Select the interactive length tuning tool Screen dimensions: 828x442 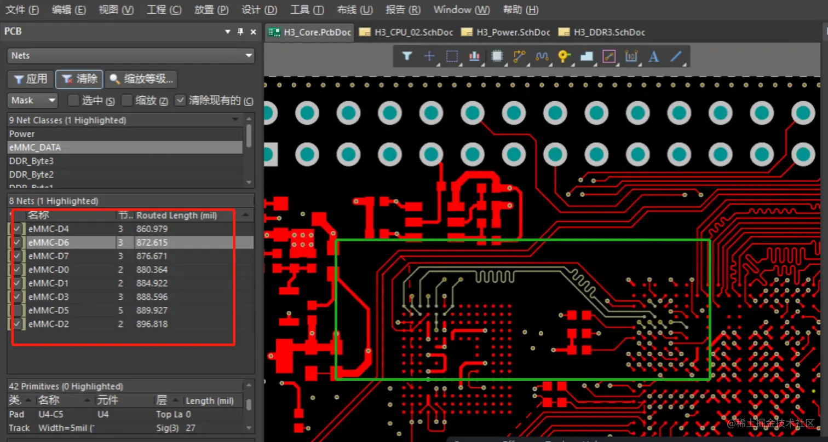click(x=542, y=56)
